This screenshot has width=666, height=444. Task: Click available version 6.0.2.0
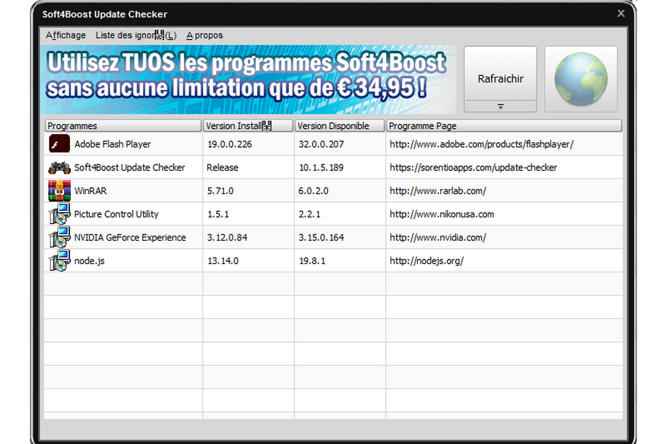click(313, 191)
